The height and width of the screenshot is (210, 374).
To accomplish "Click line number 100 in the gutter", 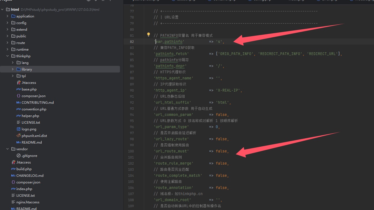I will 131,151.
